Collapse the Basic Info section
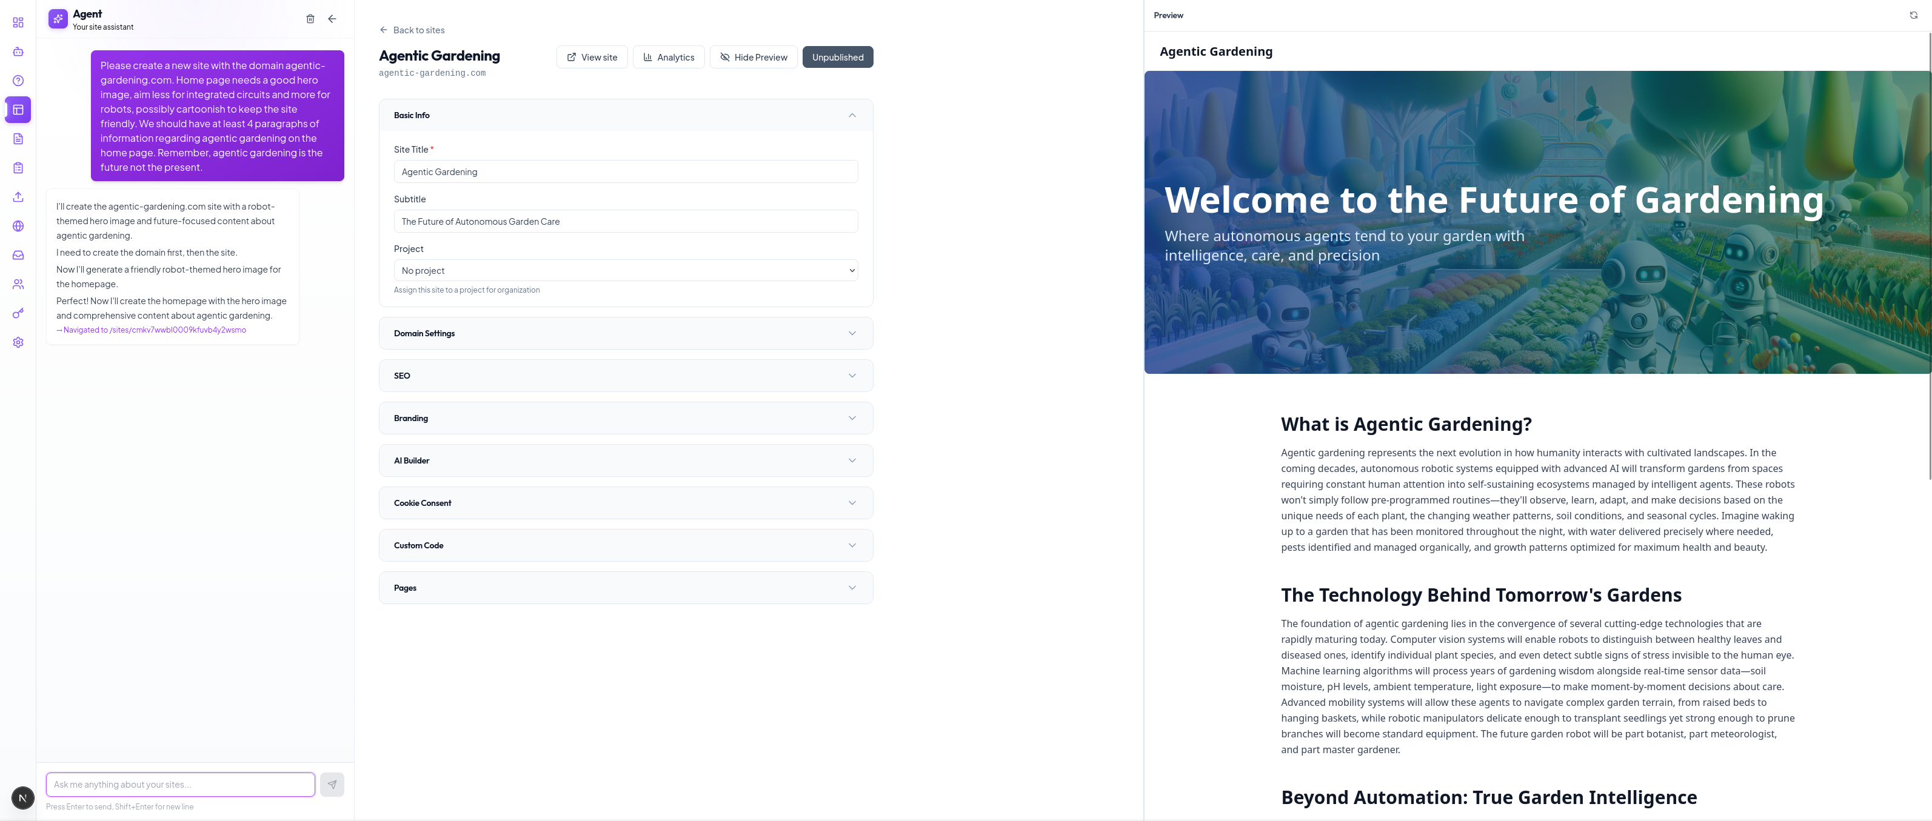Screen dimensions: 1932x821 [x=851, y=116]
